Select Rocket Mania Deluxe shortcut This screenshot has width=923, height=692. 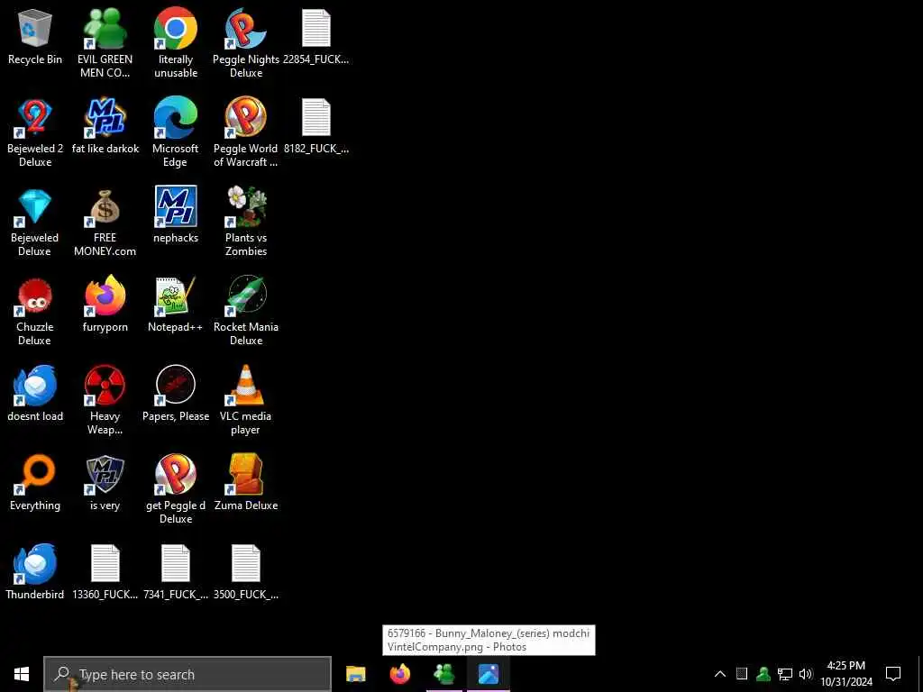[246, 312]
